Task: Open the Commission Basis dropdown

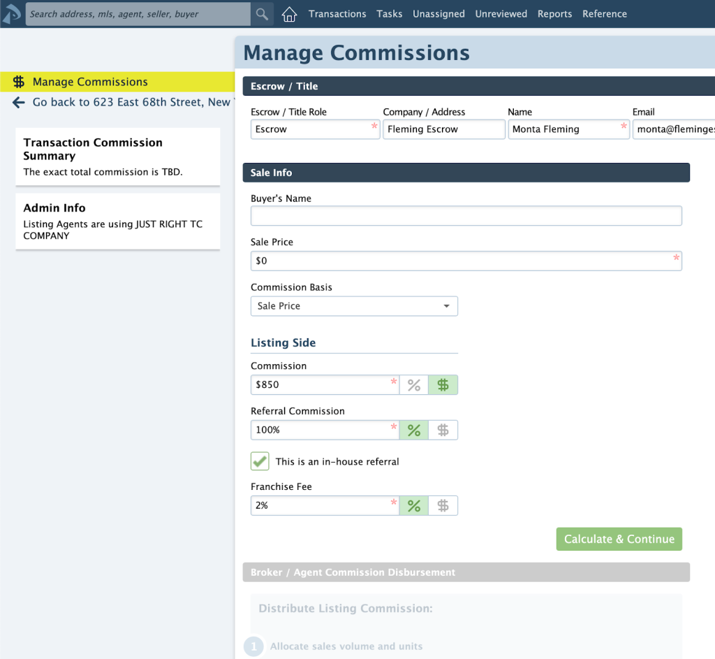Action: tap(354, 306)
